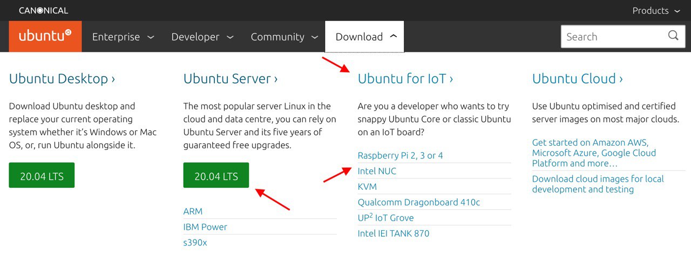Open the Developer menu
This screenshot has width=691, height=261.
pos(202,37)
